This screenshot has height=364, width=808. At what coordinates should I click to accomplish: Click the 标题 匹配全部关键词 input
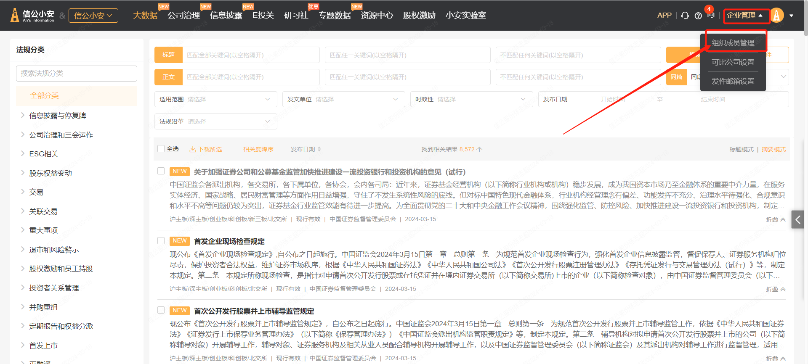coord(251,55)
